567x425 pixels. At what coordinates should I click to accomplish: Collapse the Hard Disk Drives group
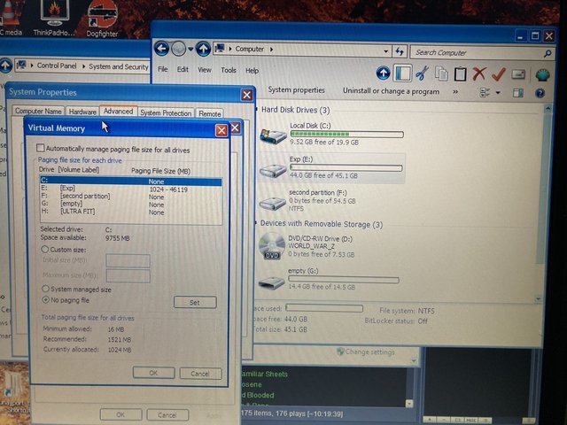(257, 109)
